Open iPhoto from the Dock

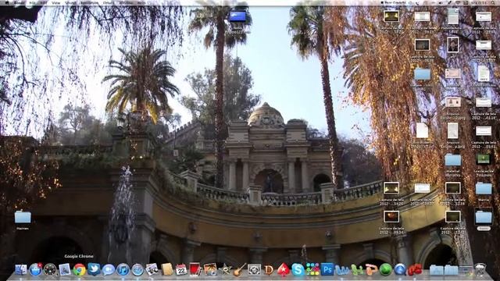[x=210, y=270]
